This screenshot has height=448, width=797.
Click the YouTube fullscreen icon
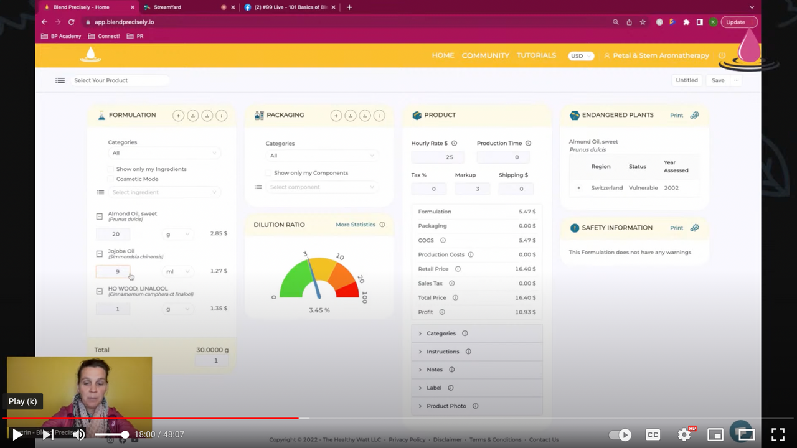[x=778, y=434]
